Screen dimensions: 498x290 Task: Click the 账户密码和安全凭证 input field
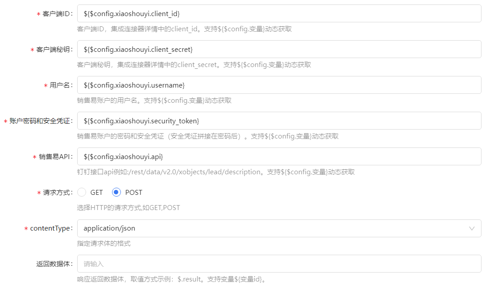click(x=279, y=121)
